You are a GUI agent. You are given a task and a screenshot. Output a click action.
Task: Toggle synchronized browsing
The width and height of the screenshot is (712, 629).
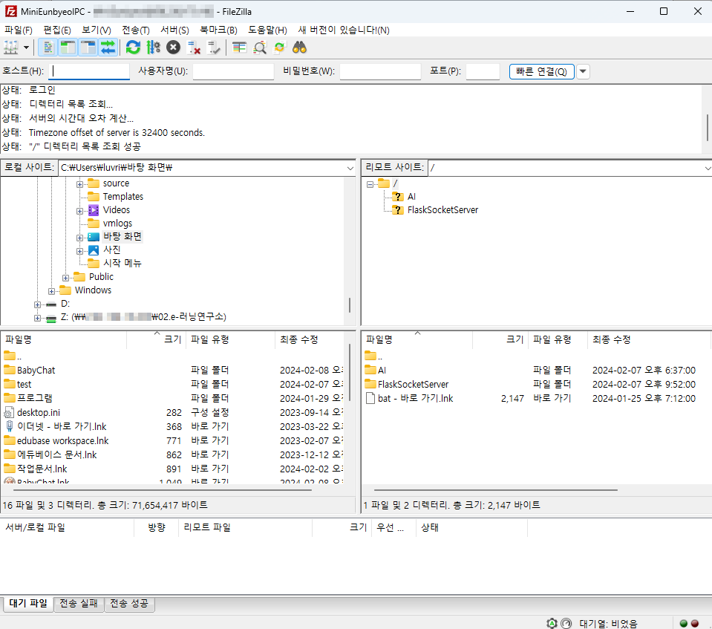[280, 48]
